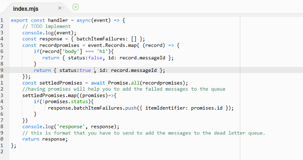Click 'status:false' in return statement
Screen dimensions: 303x160
[85, 58]
